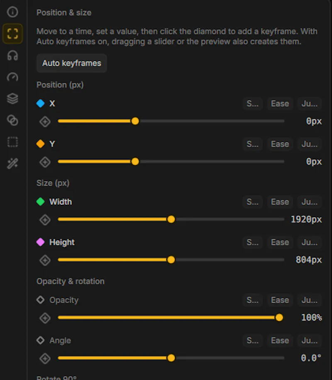Open the info panel icon in sidebar
This screenshot has width=332, height=380.
[x=12, y=12]
